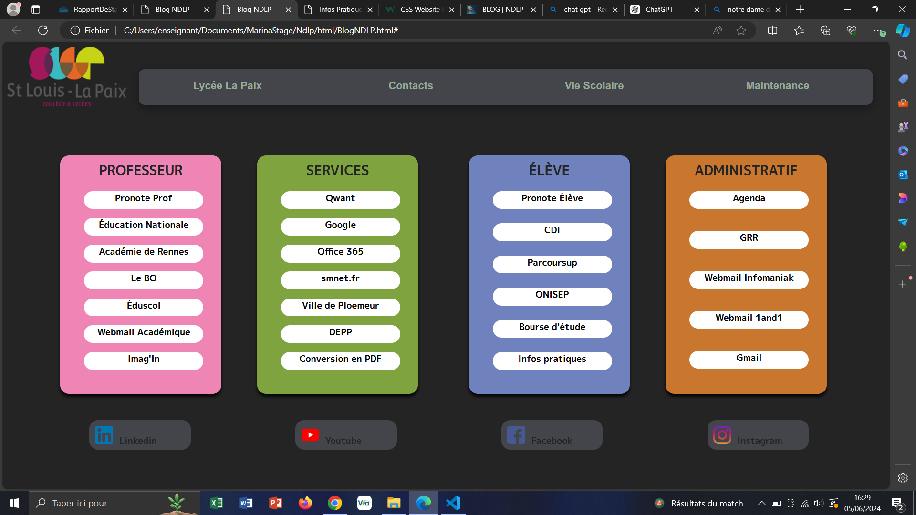Open Browser essentials in the toolbar
The image size is (916, 515).
pos(852,30)
